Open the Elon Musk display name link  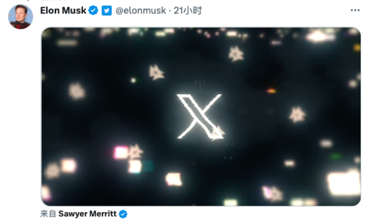tap(63, 10)
